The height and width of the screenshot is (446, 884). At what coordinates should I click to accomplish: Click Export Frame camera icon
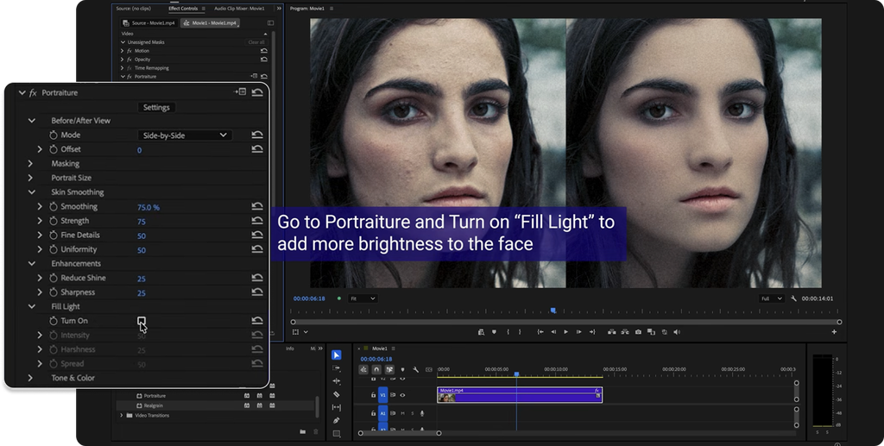638,332
